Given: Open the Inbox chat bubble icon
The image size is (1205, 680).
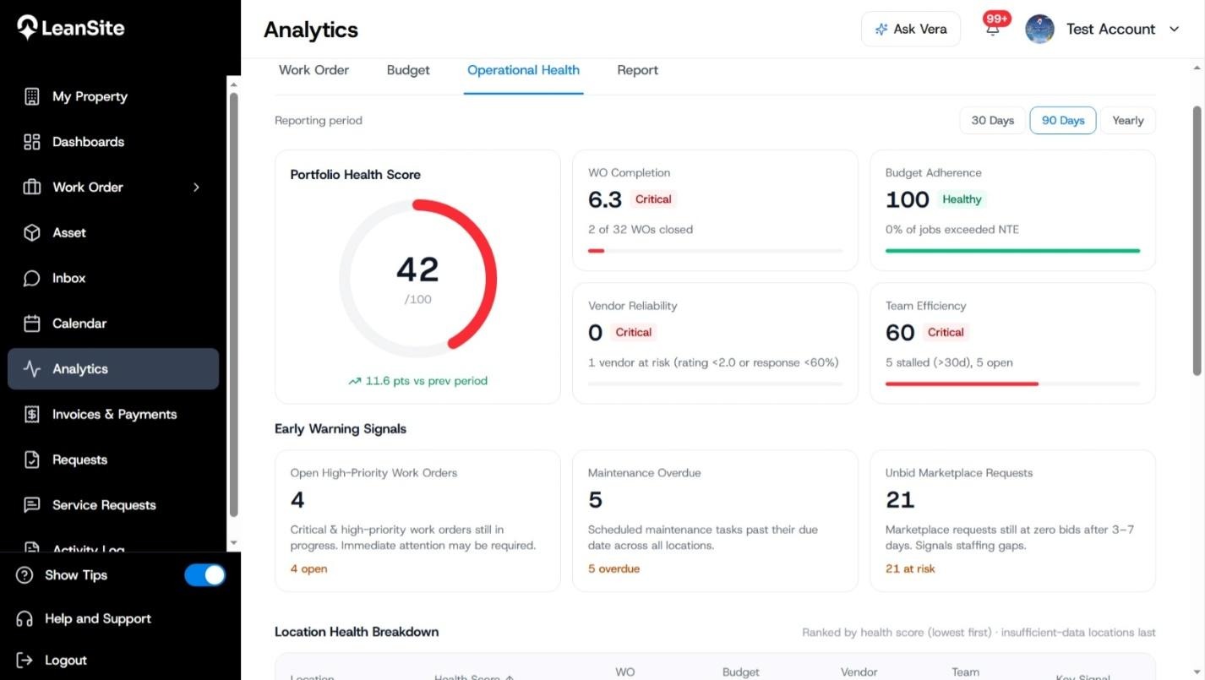Looking at the screenshot, I should [32, 278].
